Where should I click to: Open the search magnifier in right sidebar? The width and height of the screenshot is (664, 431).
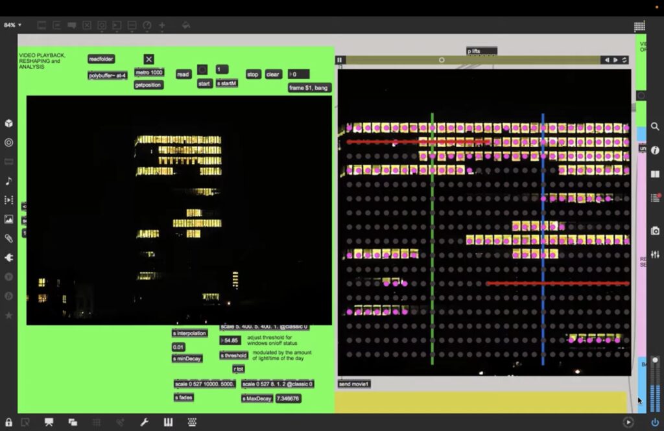pos(655,127)
